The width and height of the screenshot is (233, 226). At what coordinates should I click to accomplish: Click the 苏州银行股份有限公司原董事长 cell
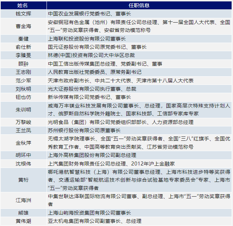139,130
